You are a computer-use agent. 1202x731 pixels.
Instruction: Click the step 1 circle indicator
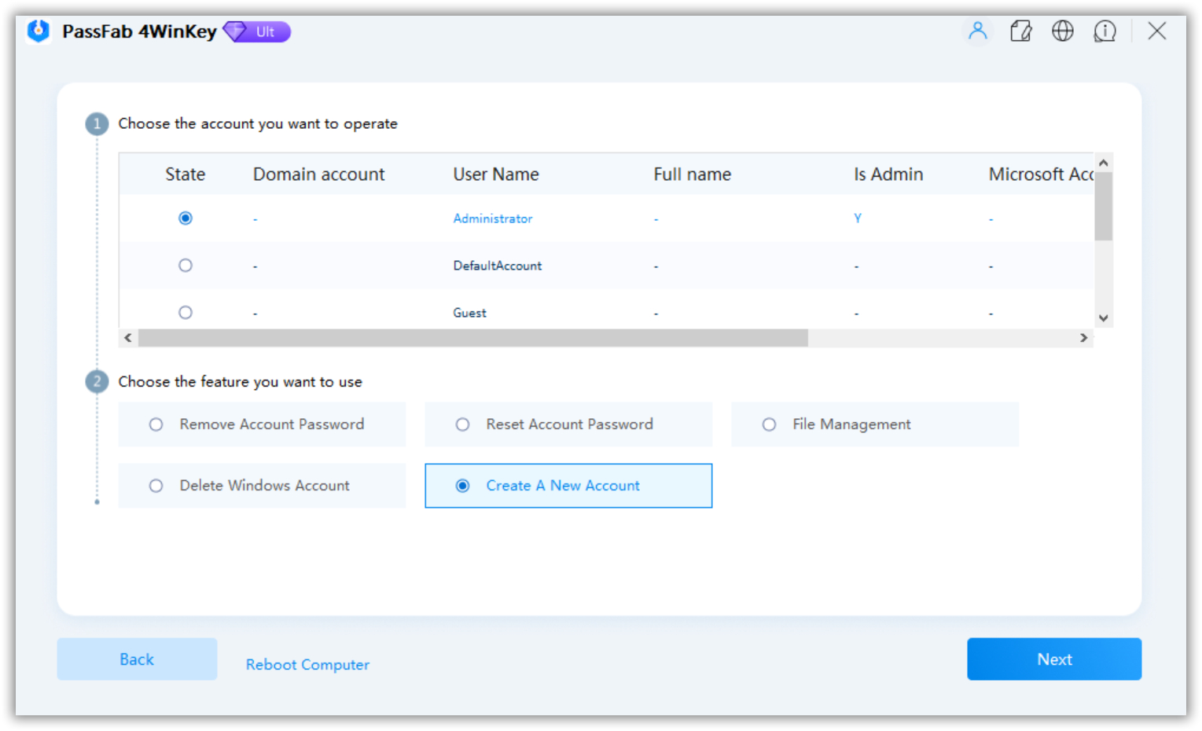[96, 123]
